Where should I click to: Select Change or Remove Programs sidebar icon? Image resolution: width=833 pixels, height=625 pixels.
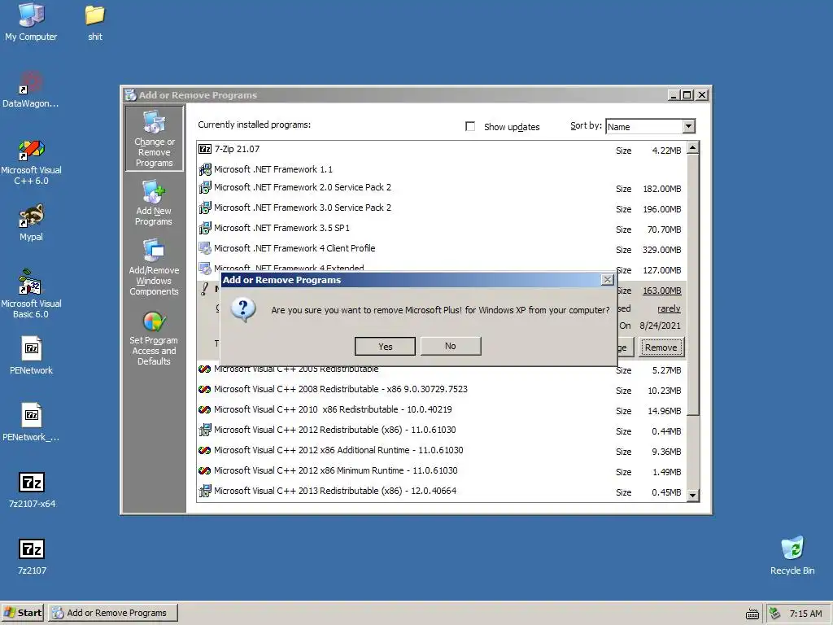pos(154,138)
